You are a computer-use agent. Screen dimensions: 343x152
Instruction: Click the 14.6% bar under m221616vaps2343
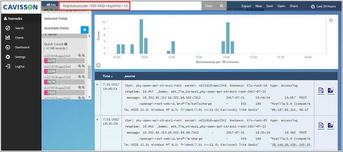[x=64, y=93]
